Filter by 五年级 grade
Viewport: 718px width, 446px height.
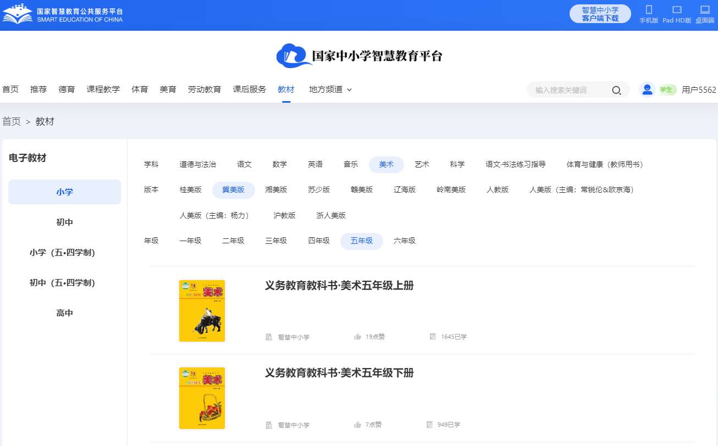tap(362, 241)
